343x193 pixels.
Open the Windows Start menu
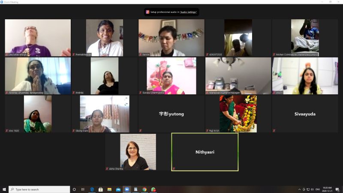[4, 189]
